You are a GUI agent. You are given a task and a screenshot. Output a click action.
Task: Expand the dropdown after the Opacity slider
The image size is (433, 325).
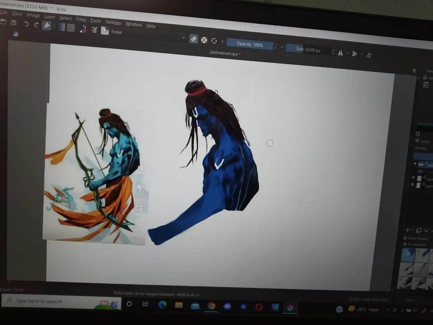tap(282, 47)
